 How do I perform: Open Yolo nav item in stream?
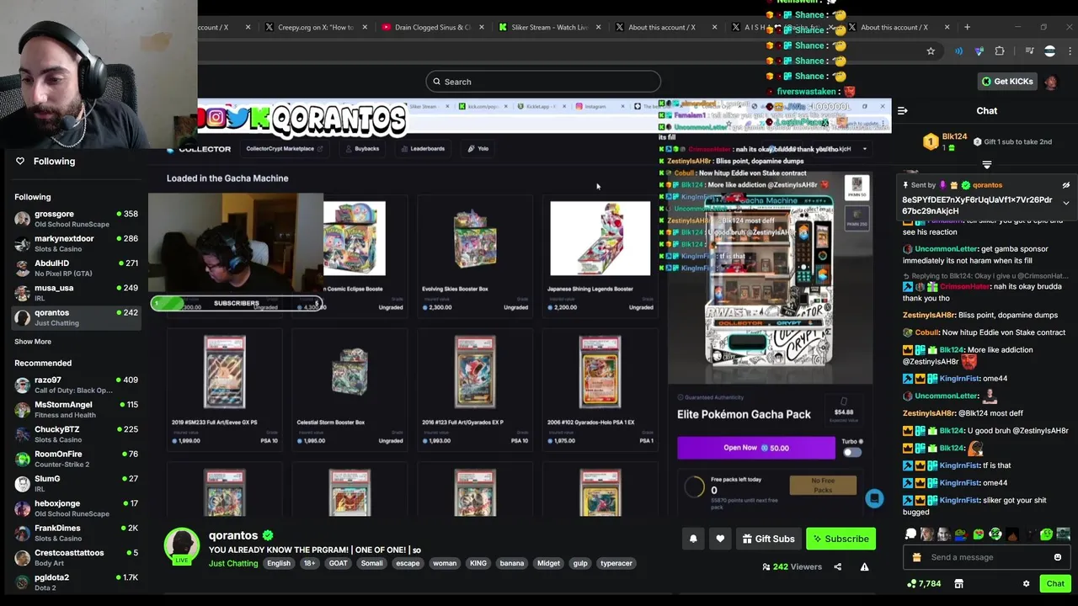coord(478,149)
